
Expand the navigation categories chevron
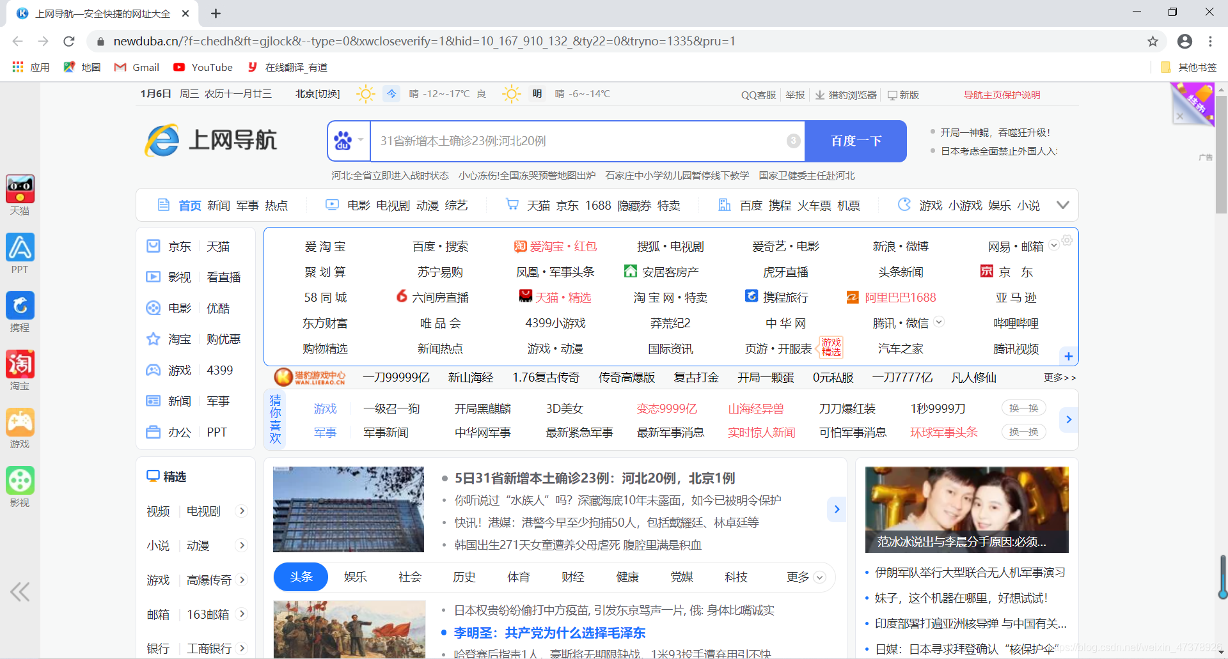pyautogui.click(x=1063, y=205)
